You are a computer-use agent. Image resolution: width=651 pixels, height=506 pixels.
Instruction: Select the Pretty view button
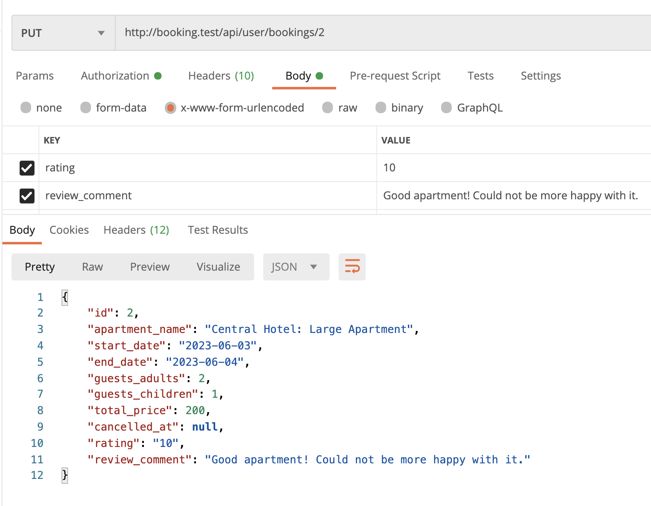[40, 267]
